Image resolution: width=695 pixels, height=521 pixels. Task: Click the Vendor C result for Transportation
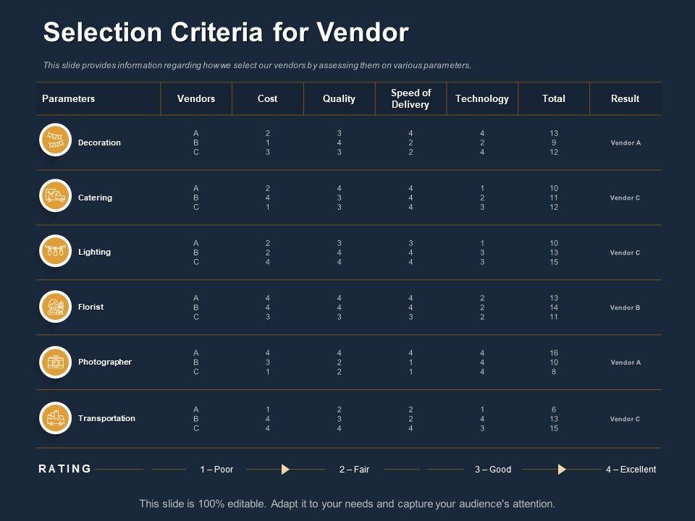[625, 419]
